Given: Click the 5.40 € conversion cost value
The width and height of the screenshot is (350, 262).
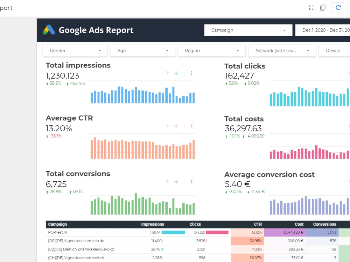Looking at the screenshot, I should [x=238, y=184].
